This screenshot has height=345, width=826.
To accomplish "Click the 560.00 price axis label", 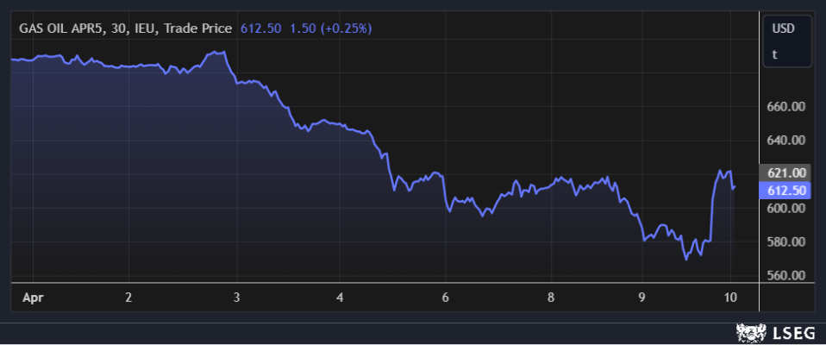I will pyautogui.click(x=785, y=275).
